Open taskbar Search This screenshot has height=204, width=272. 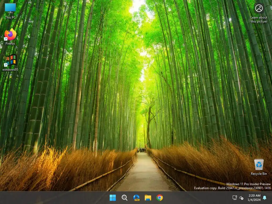(x=124, y=198)
